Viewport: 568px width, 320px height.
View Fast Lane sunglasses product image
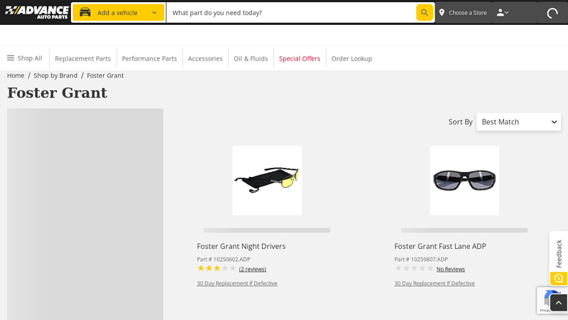[464, 181]
